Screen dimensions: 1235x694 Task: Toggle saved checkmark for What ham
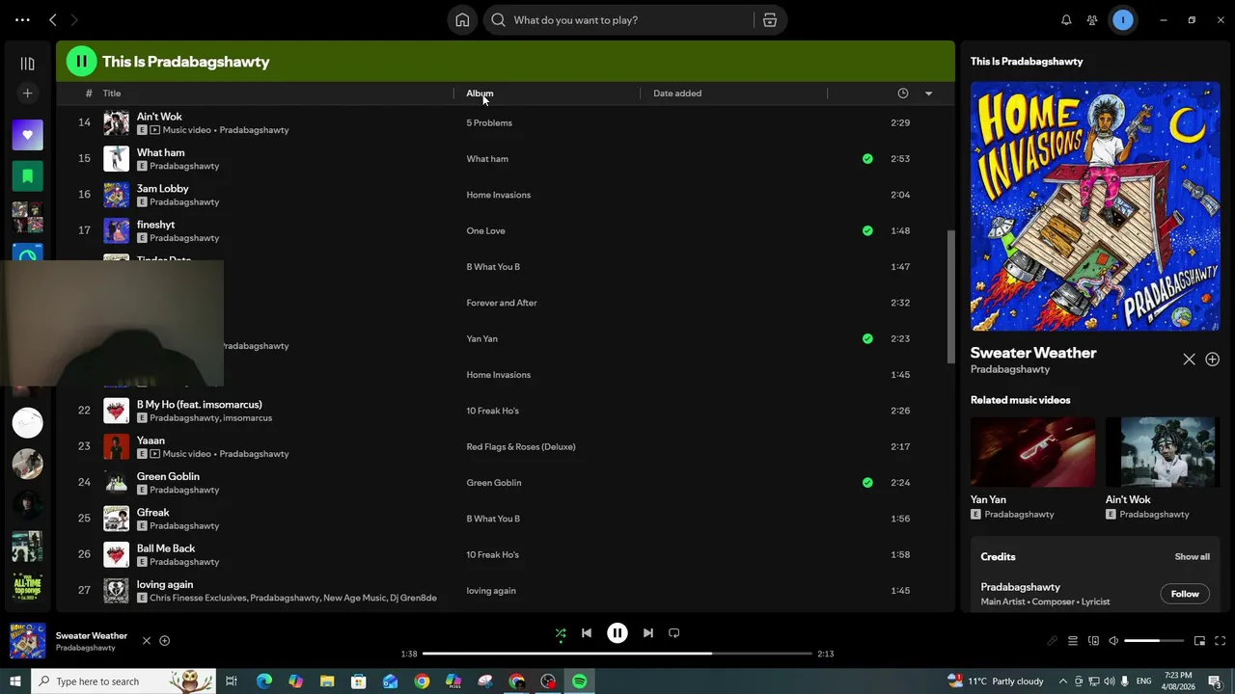[x=867, y=159]
